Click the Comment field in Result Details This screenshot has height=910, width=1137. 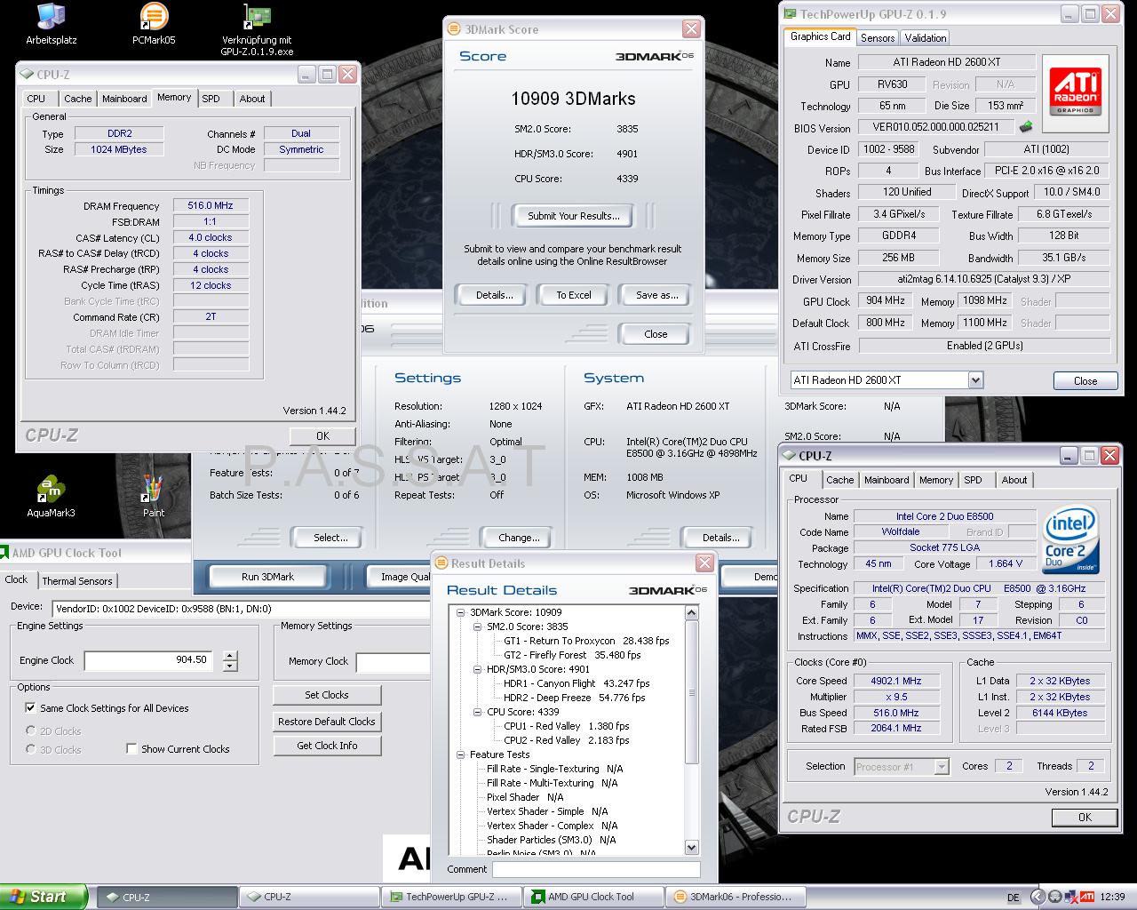pyautogui.click(x=596, y=869)
